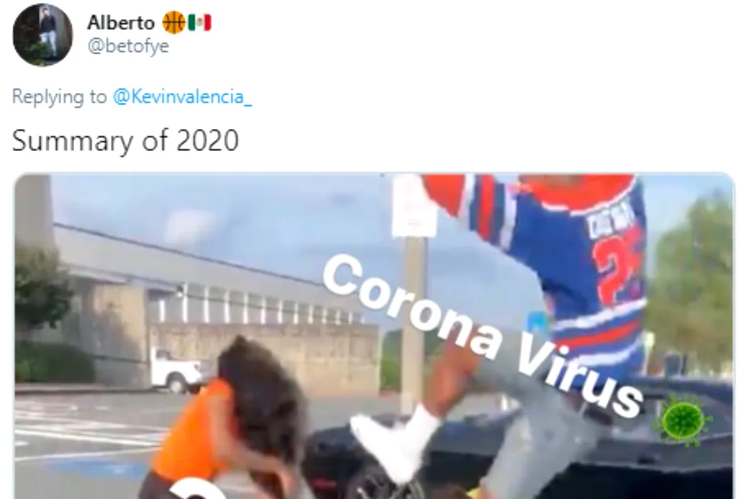Open the @betofye handle link

pos(128,46)
